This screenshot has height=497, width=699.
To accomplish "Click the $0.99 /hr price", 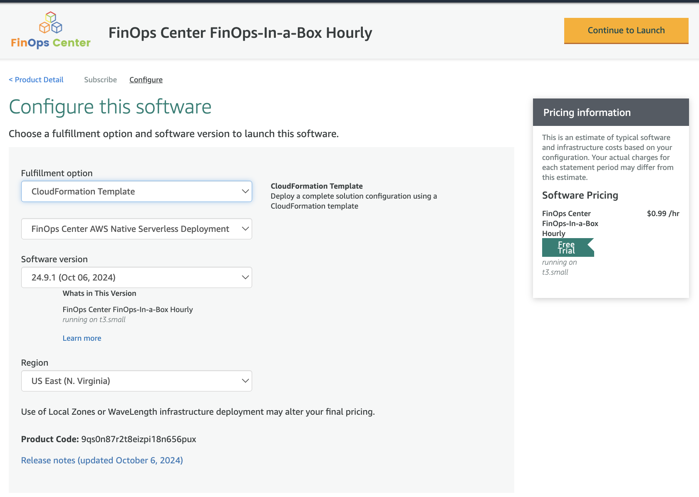I will [663, 214].
